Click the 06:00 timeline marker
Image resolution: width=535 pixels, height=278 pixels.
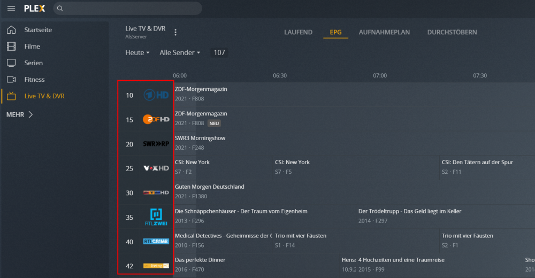click(x=180, y=76)
